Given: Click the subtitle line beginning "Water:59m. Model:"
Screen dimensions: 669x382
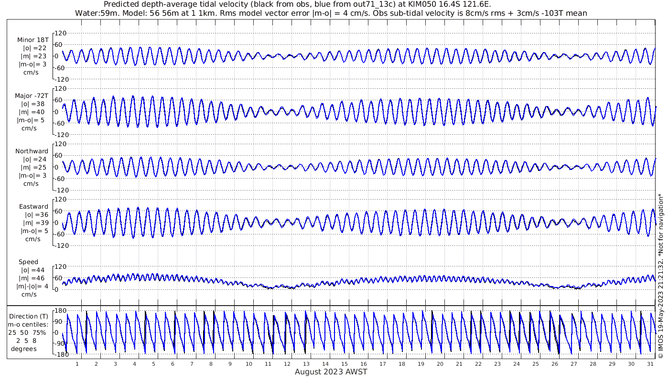Looking at the screenshot, I should point(331,13).
